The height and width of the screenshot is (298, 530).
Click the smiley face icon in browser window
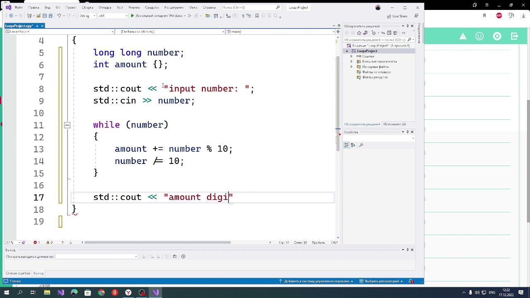coord(479,36)
